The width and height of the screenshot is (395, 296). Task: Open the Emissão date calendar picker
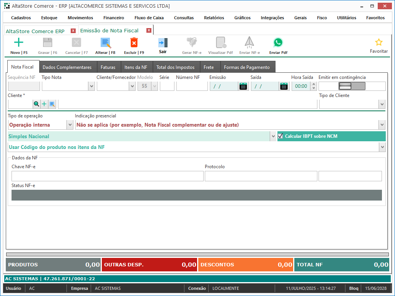tap(243, 86)
